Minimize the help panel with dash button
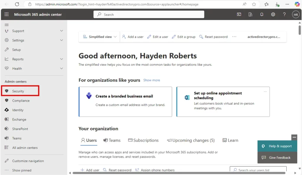302x175 pixels. [x=294, y=137]
